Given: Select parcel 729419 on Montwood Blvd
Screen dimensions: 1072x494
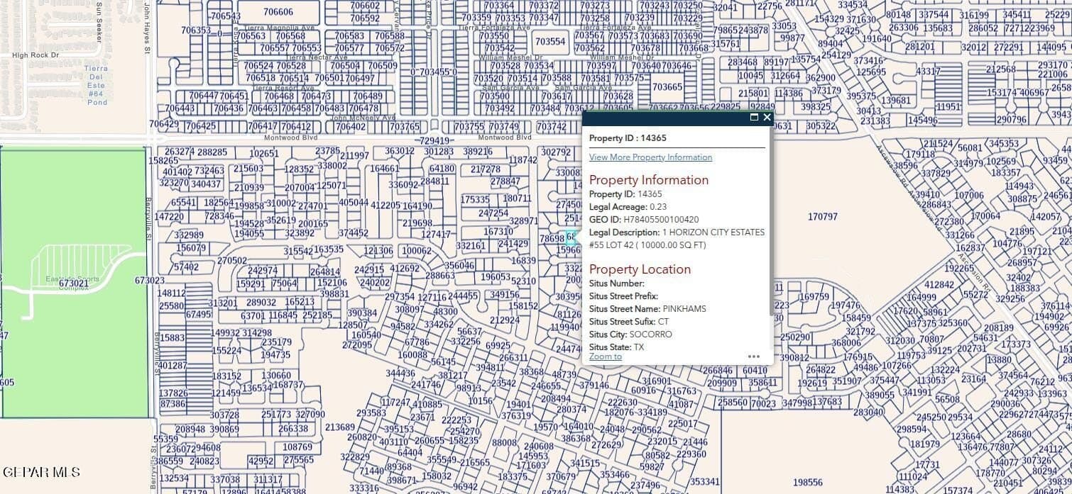Looking at the screenshot, I should [x=435, y=141].
